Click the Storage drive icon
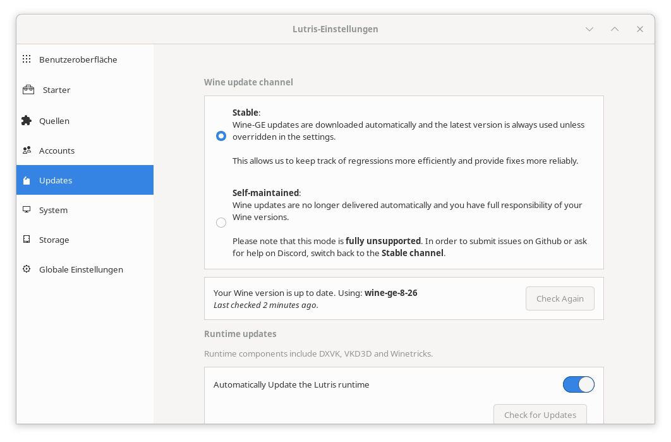This screenshot has height=442, width=671. pyautogui.click(x=27, y=240)
